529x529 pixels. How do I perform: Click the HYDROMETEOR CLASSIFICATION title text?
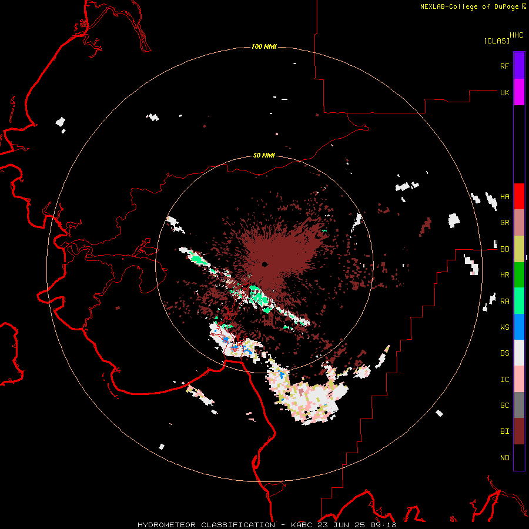pyautogui.click(x=206, y=525)
